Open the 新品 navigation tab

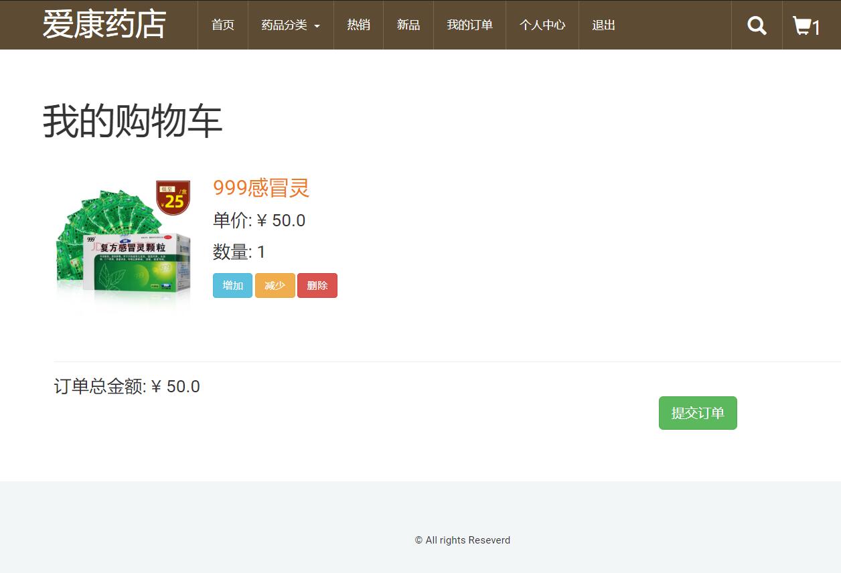(408, 25)
